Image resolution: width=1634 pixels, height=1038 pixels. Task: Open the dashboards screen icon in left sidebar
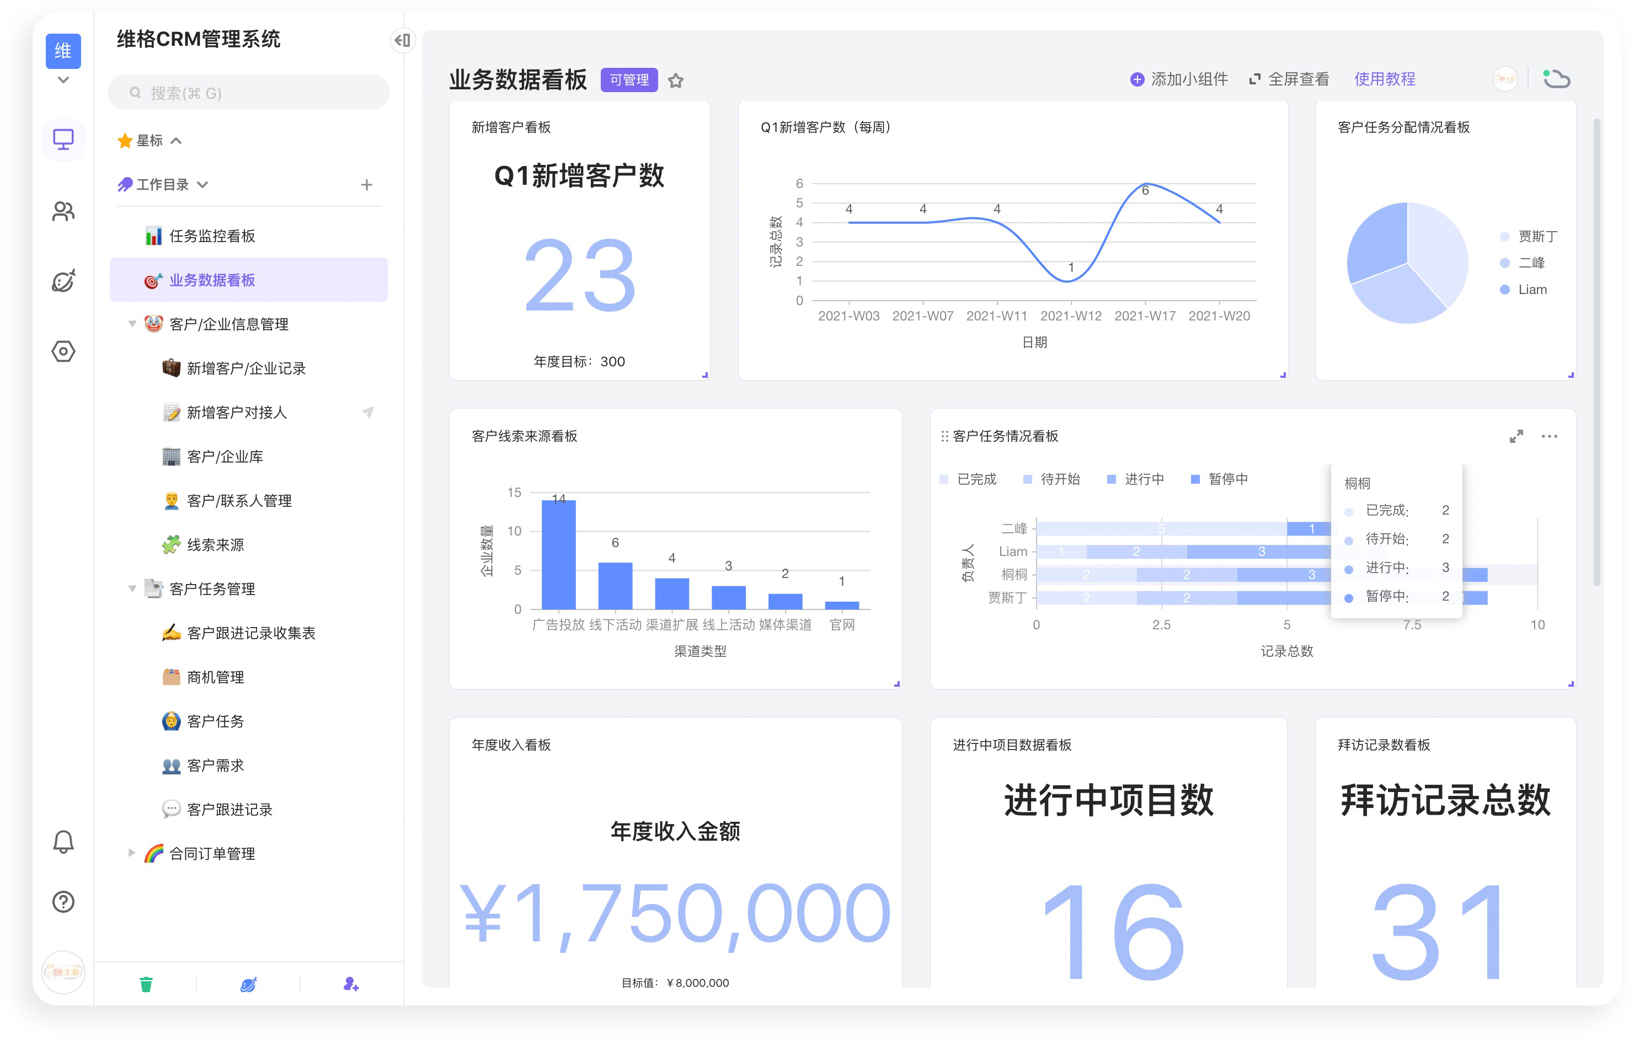[x=63, y=139]
